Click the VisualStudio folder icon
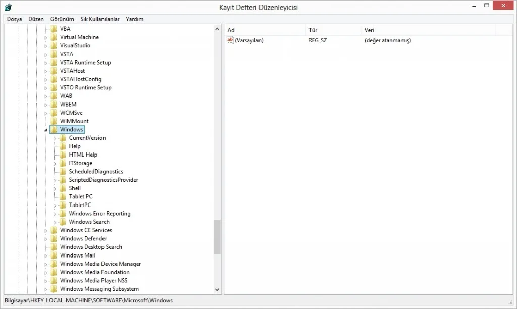The image size is (517, 309). click(x=54, y=45)
